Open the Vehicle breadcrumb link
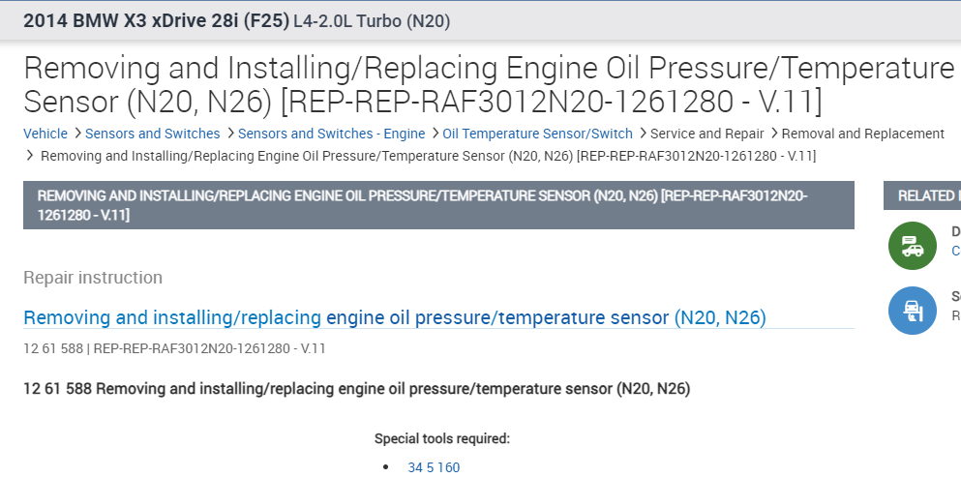961x478 pixels. (x=45, y=134)
